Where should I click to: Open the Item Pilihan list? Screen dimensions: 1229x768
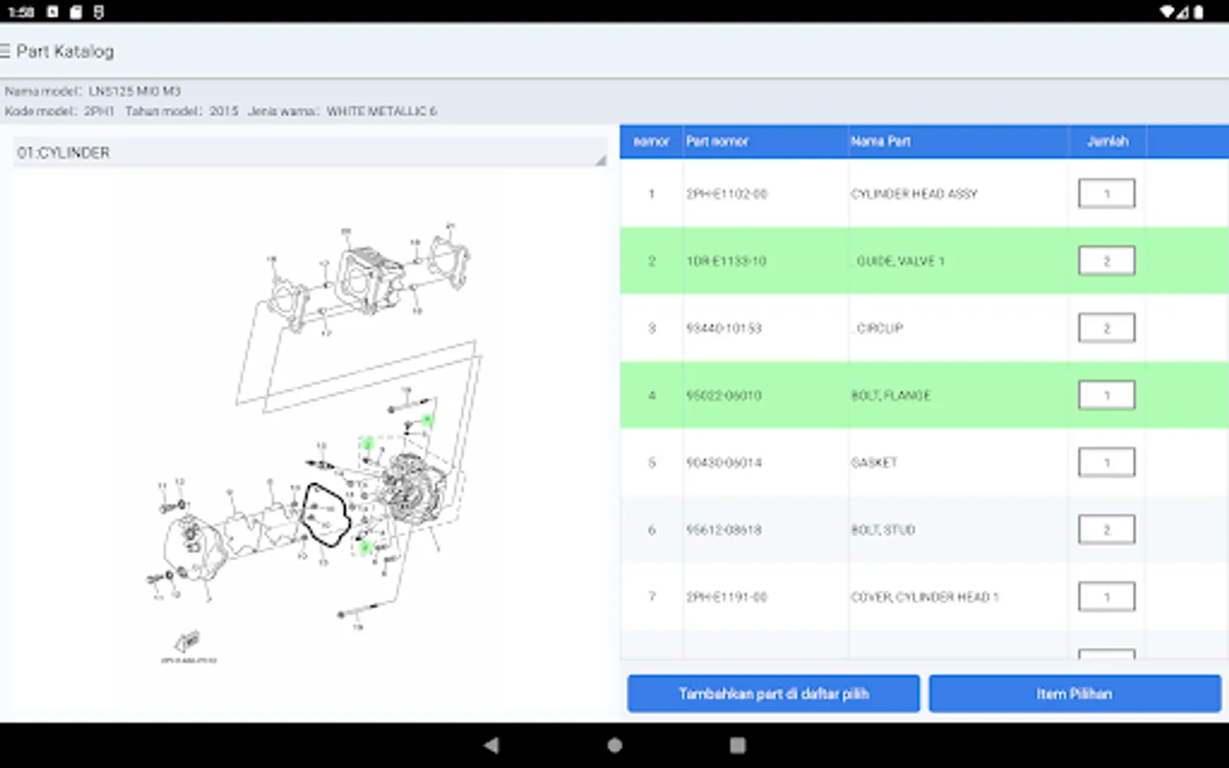1075,694
